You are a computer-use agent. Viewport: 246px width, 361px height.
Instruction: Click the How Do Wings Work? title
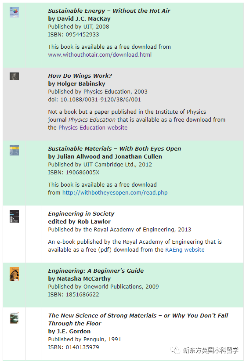click(x=80, y=76)
